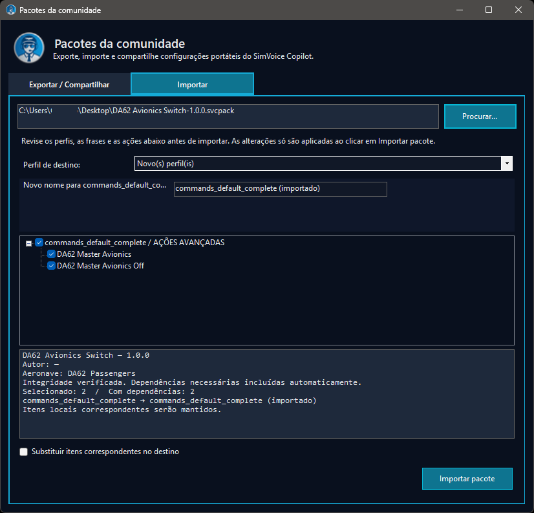Click the Aeronave: DA62 Passengers line

tap(79, 373)
